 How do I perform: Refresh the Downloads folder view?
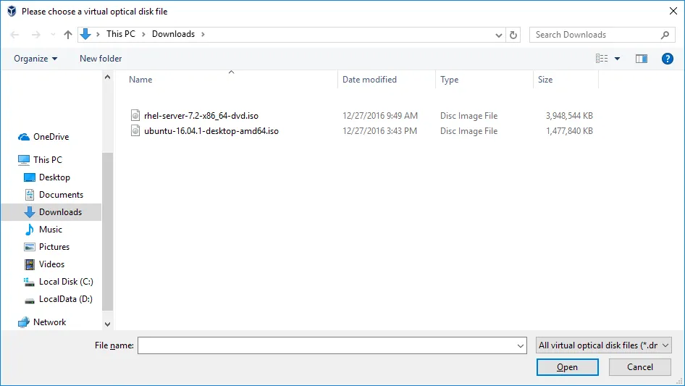tap(513, 35)
